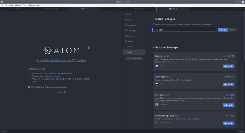The width and height of the screenshot is (245, 133).
Task: Click the Hydrogen package author avatar
Action: click(x=157, y=66)
